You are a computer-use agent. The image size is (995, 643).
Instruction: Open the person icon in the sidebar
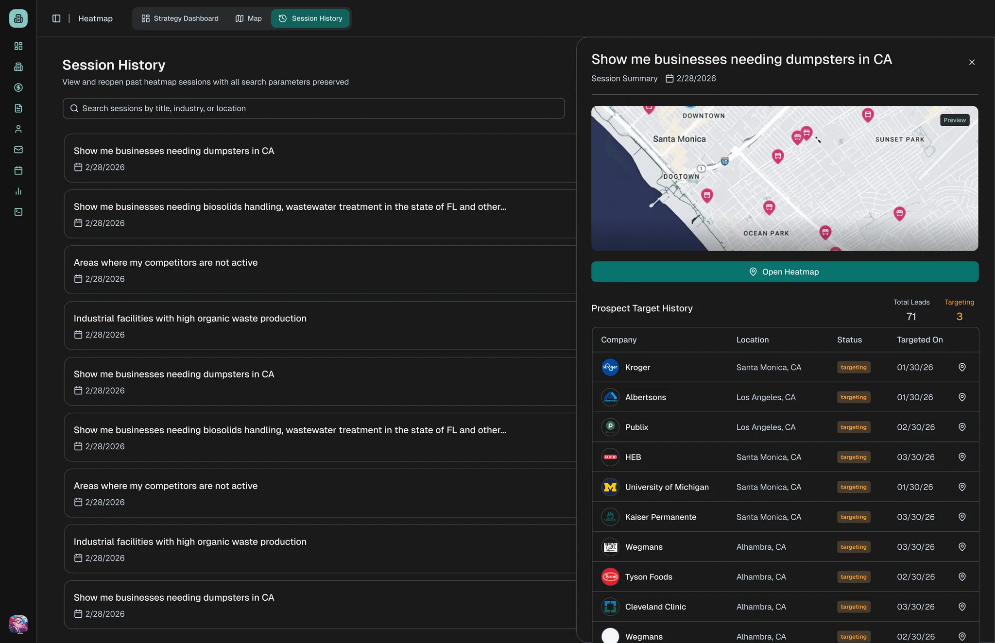[x=18, y=129]
